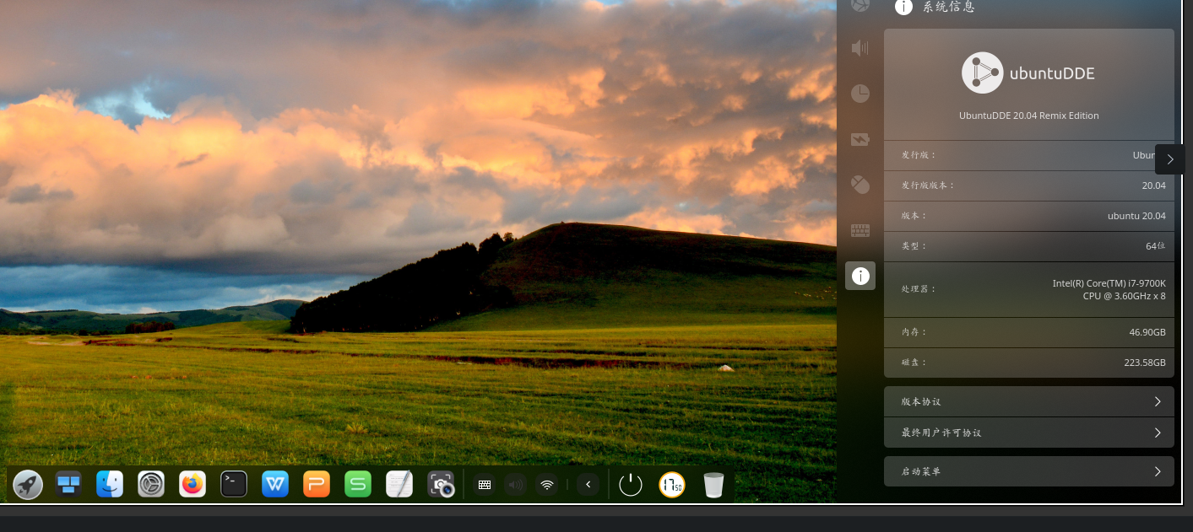
Task: Click the power button in dock
Action: point(631,485)
